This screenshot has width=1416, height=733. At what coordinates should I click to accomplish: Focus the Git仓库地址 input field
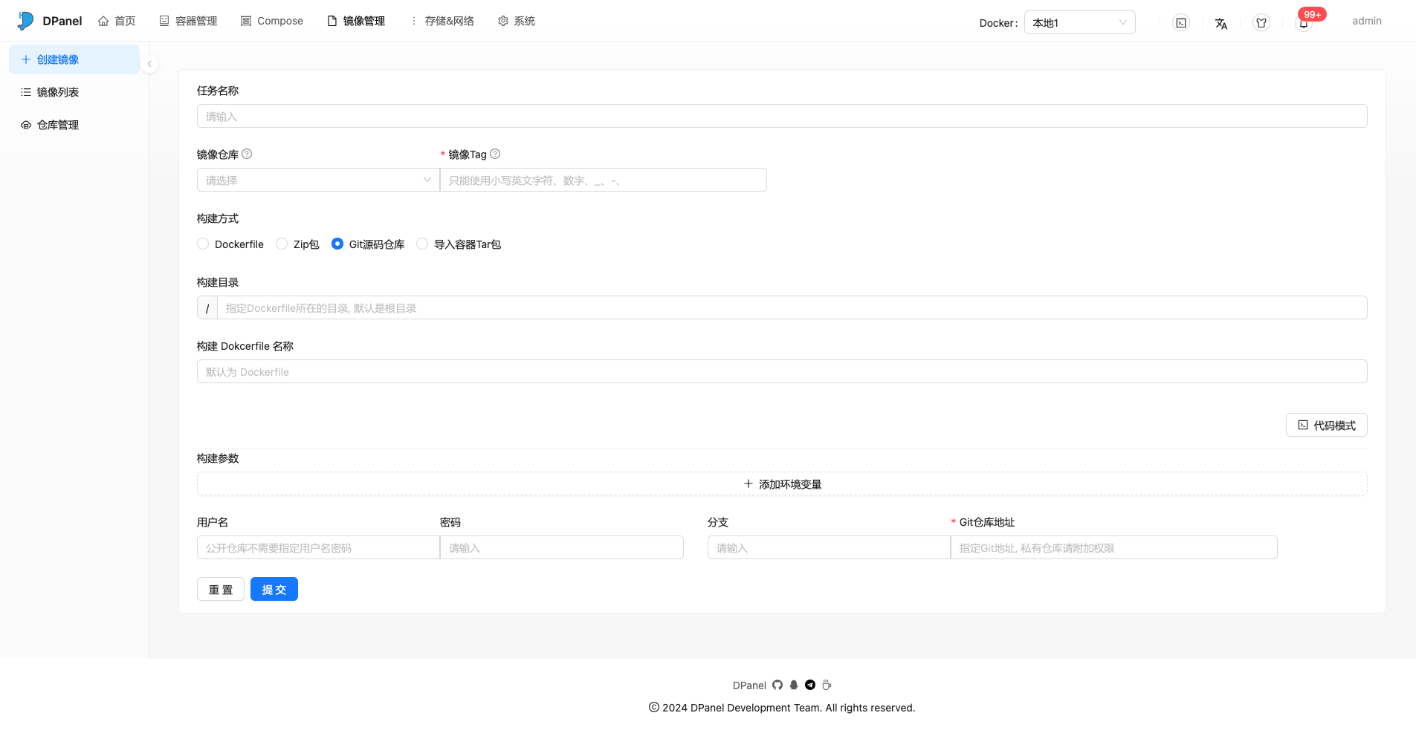1113,547
